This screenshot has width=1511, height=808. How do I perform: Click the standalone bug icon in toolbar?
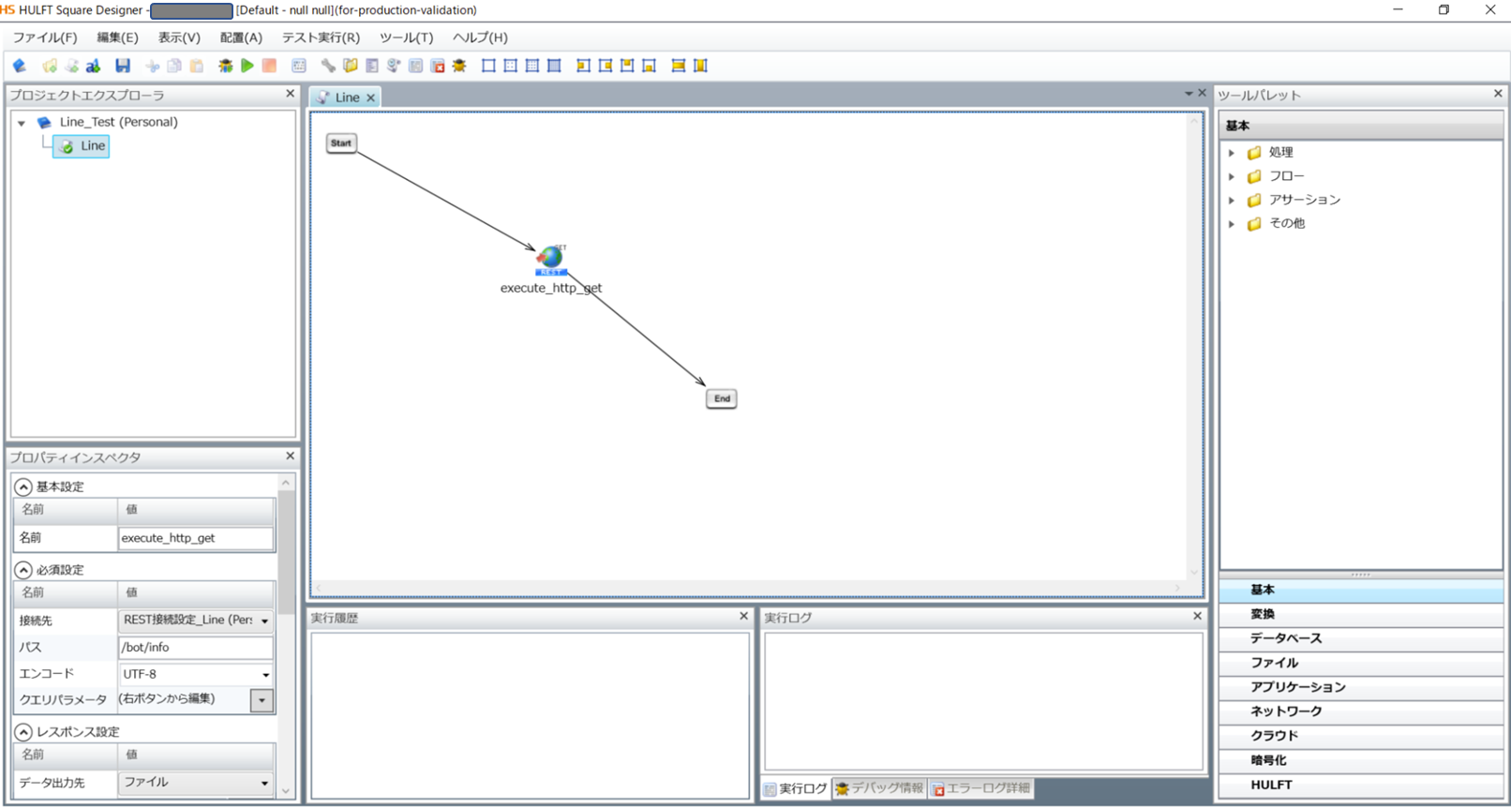tap(459, 66)
